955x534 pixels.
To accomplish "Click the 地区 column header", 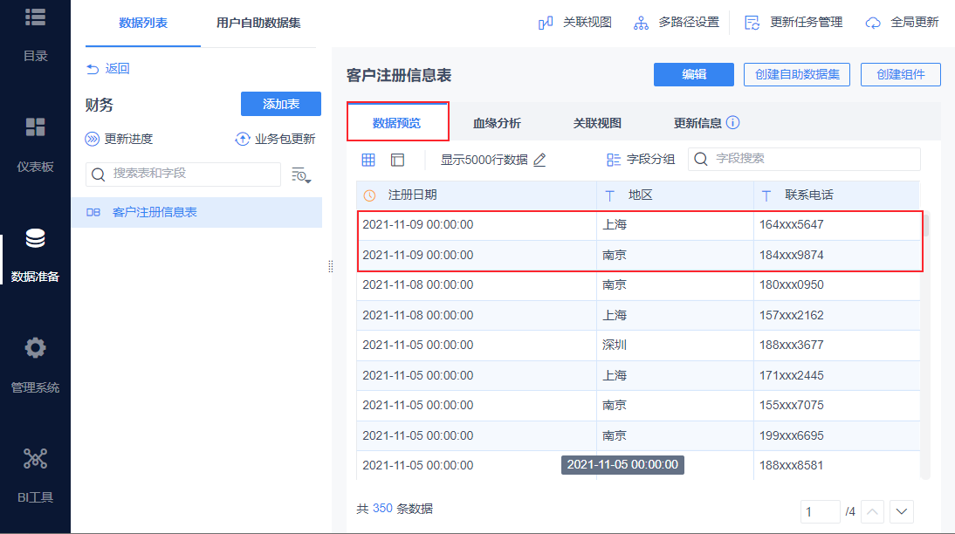I will click(x=675, y=195).
